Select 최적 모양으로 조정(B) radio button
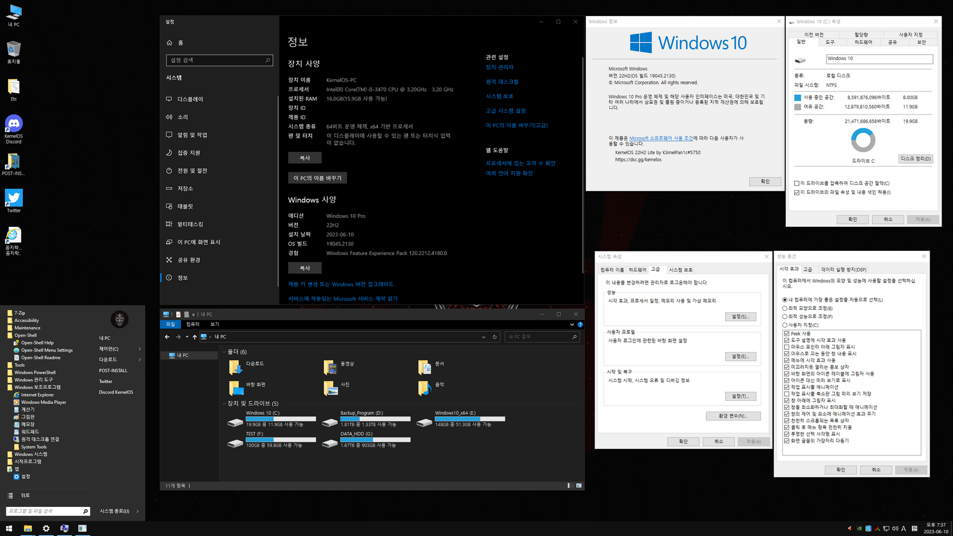Viewport: 953px width, 536px height. tap(785, 308)
